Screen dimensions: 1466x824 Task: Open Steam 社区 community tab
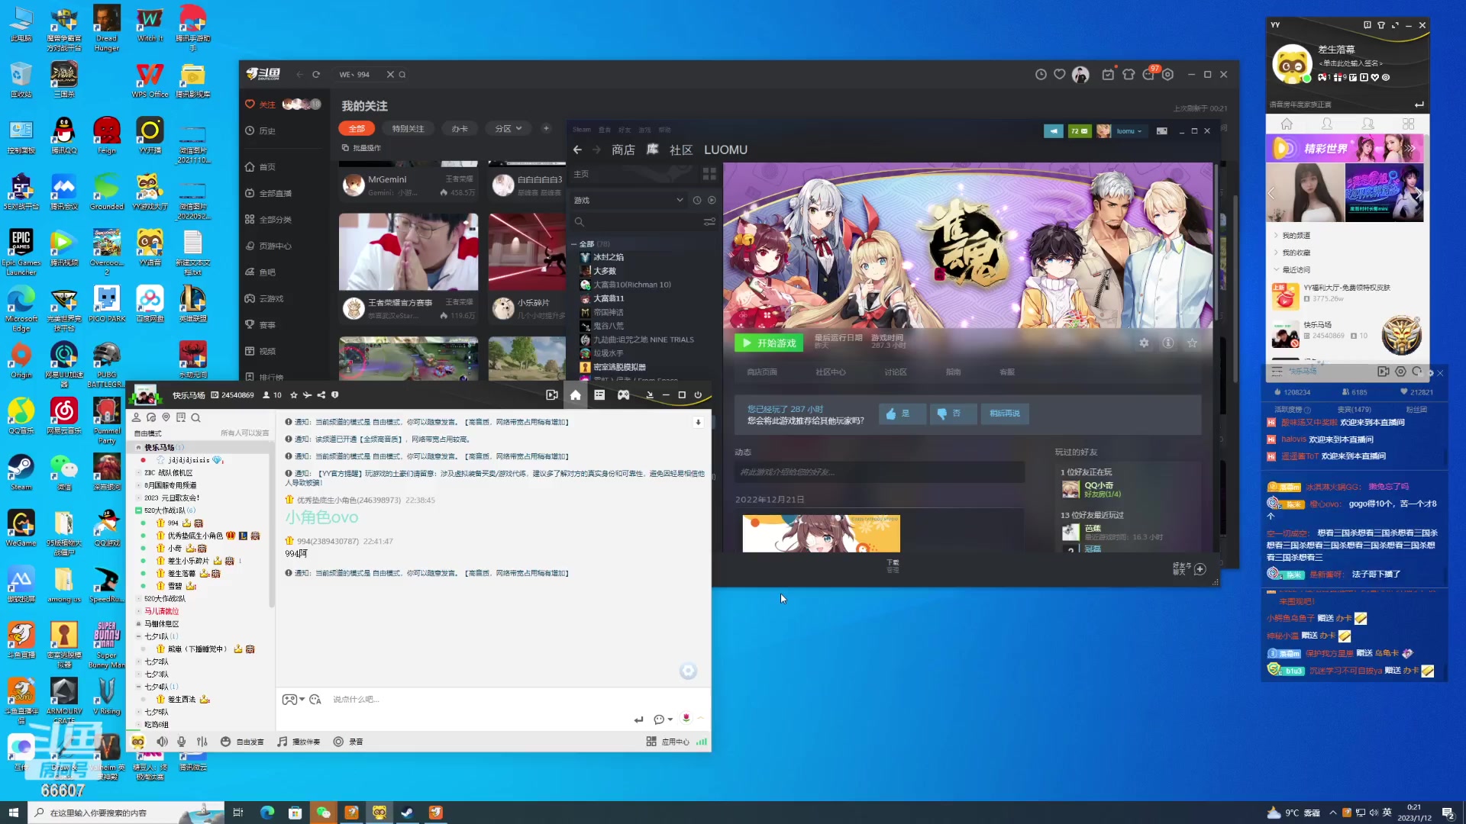(x=681, y=150)
